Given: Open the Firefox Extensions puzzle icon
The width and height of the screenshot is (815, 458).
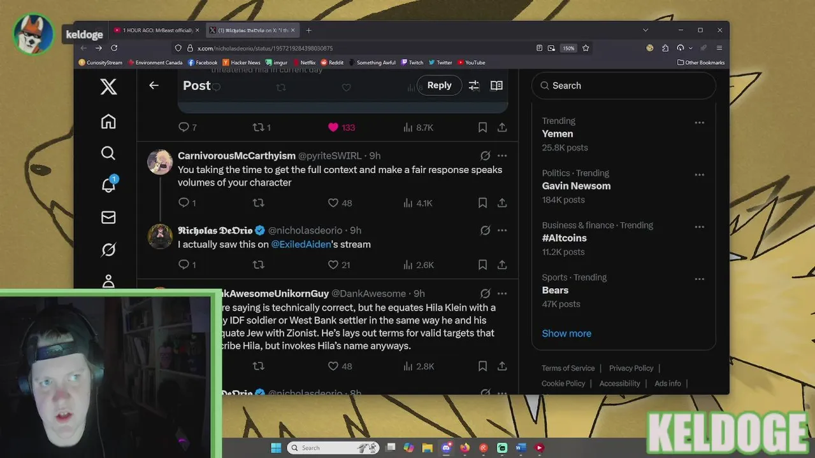Looking at the screenshot, I should 665,48.
